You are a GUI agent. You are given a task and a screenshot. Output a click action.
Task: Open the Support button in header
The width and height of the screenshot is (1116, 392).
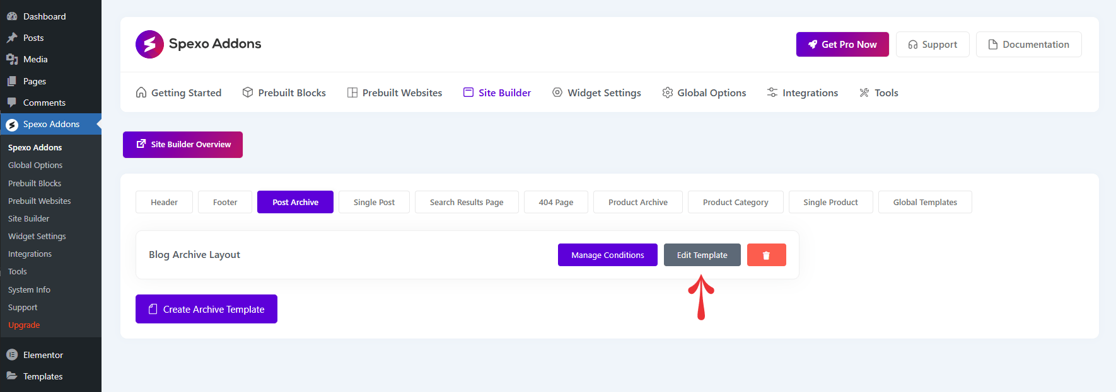pyautogui.click(x=933, y=44)
